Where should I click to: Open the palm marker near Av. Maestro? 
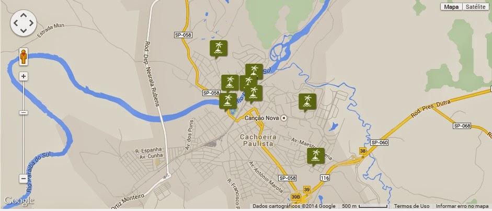click(316, 156)
